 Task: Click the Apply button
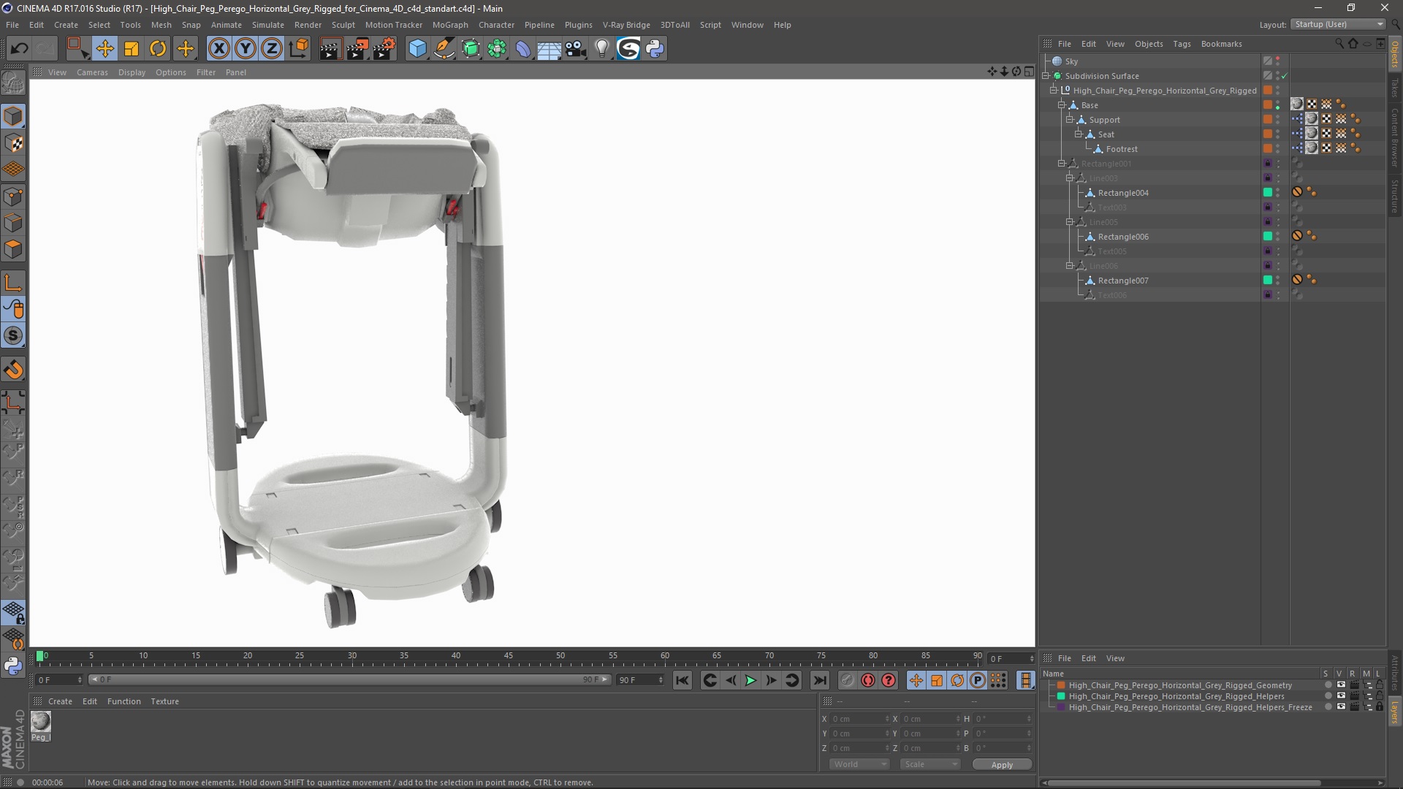pyautogui.click(x=1002, y=764)
